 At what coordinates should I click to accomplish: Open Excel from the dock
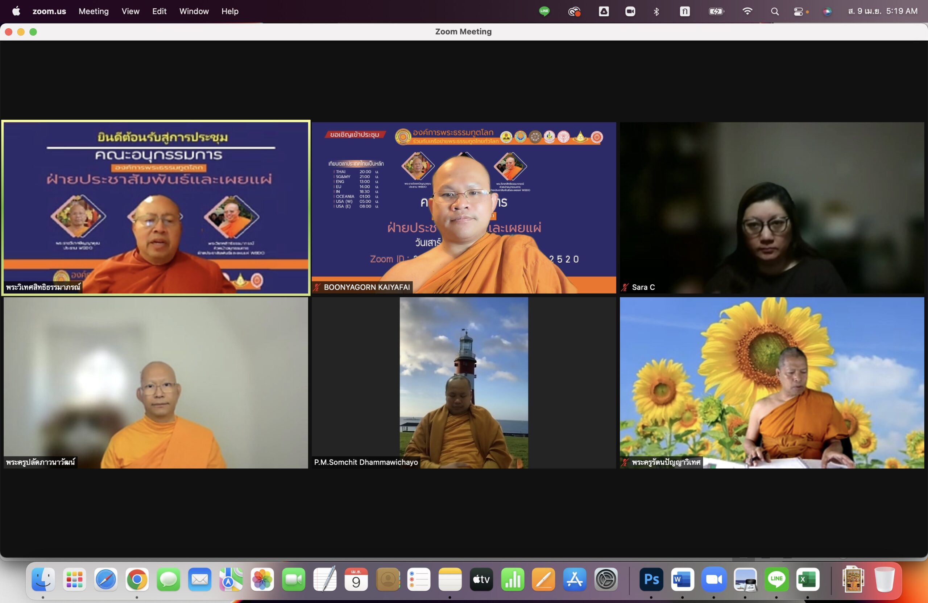pos(808,579)
